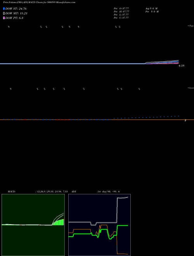Click the blue DOW ST legend swatch

coord(4,9)
